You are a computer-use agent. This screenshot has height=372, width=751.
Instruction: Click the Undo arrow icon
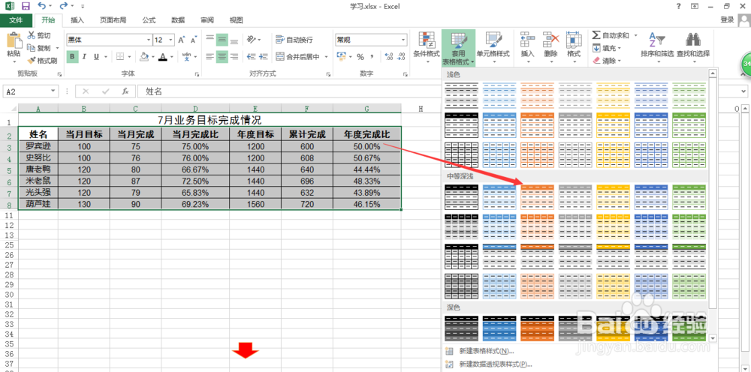pos(41,6)
